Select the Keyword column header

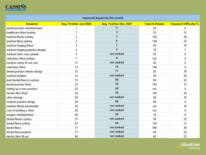32,24
